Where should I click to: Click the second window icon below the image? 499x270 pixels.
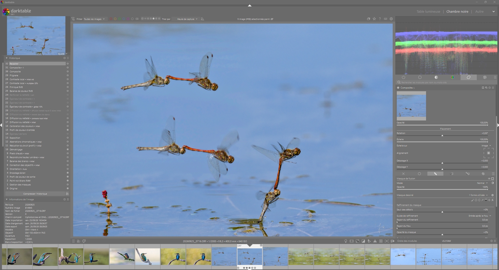[84, 241]
